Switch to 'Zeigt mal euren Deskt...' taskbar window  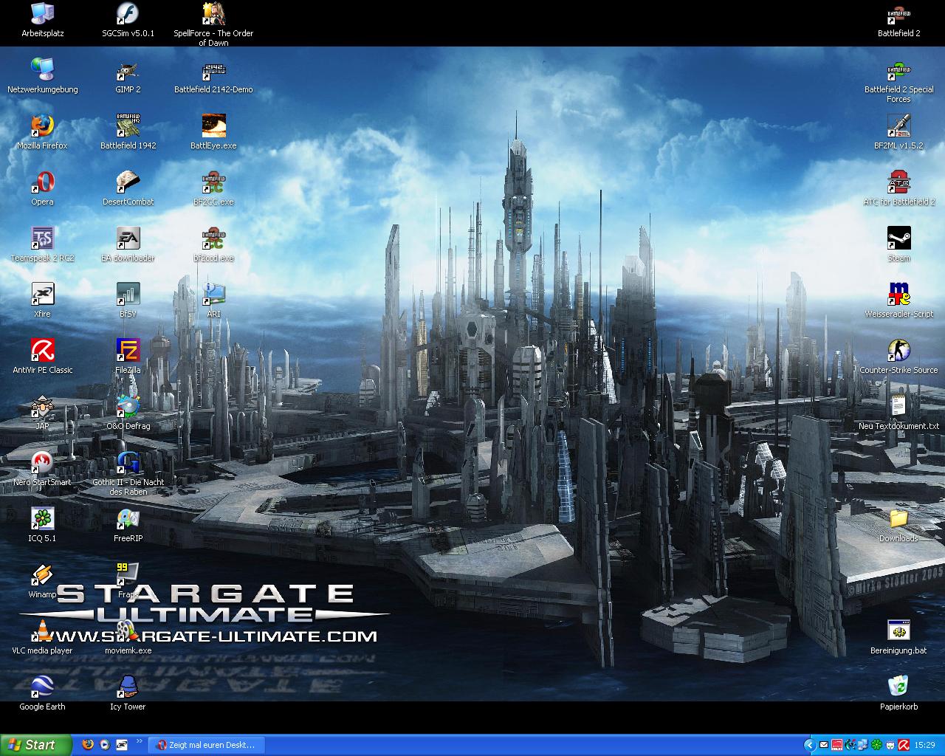(x=206, y=746)
